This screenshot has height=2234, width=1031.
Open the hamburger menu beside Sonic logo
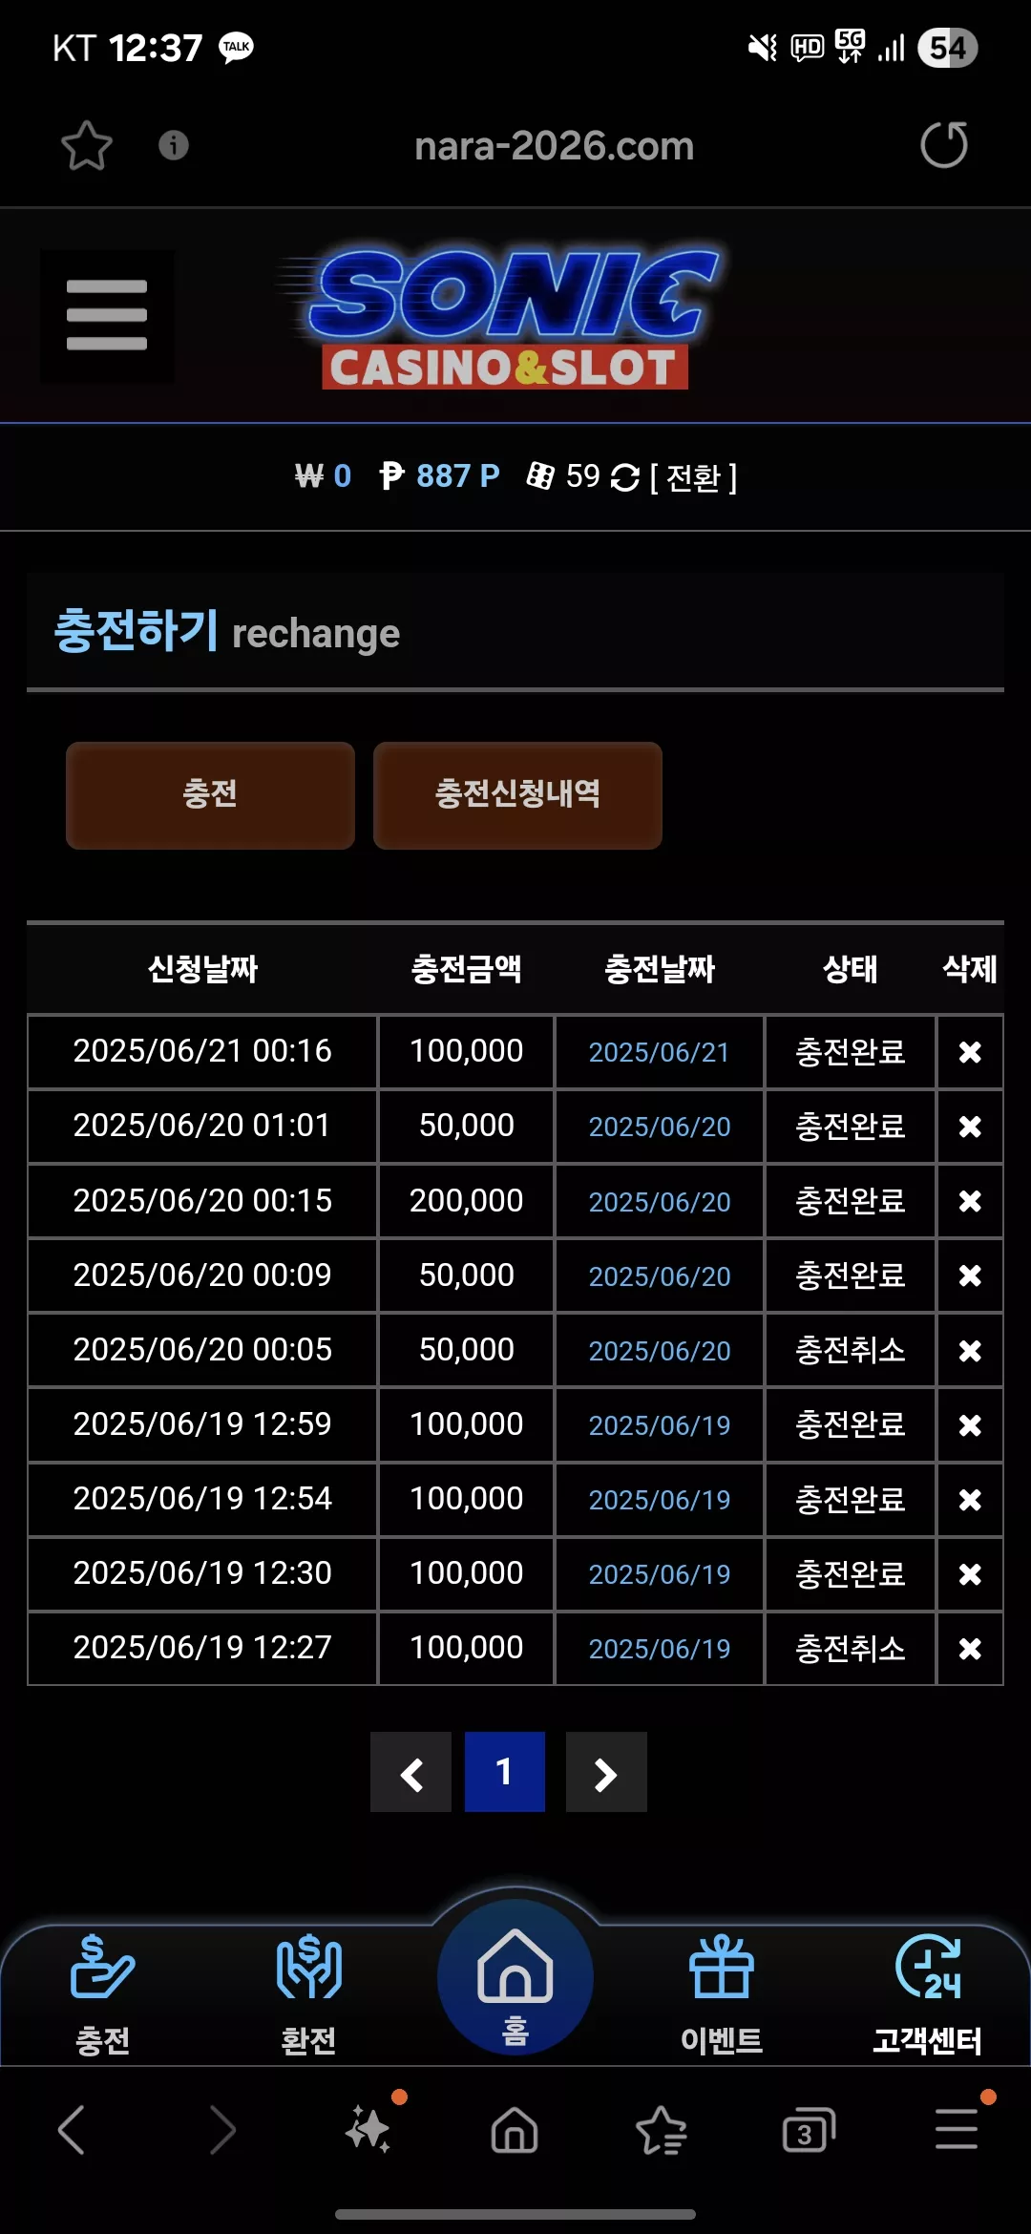click(x=107, y=316)
